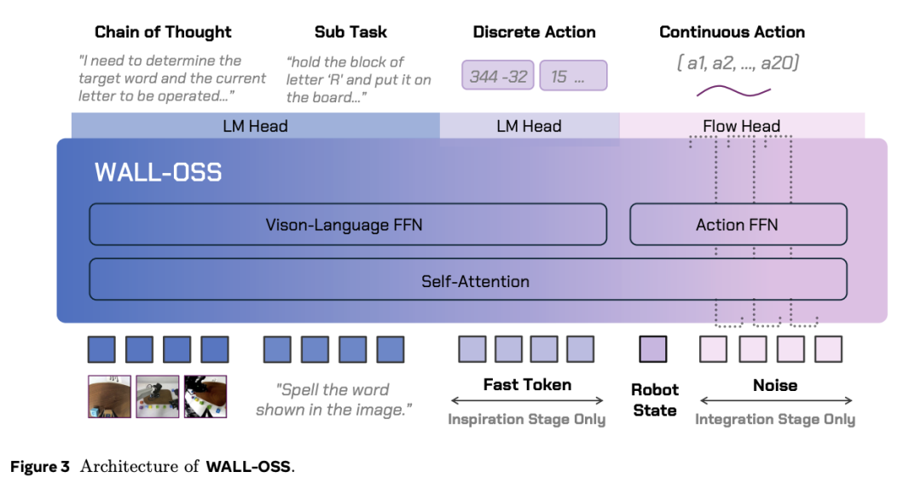Click the Figure 3 caption text

tap(152, 466)
